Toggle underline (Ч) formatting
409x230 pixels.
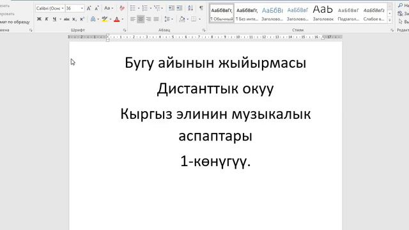coord(54,19)
